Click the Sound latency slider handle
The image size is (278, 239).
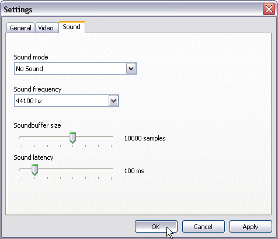(x=35, y=170)
